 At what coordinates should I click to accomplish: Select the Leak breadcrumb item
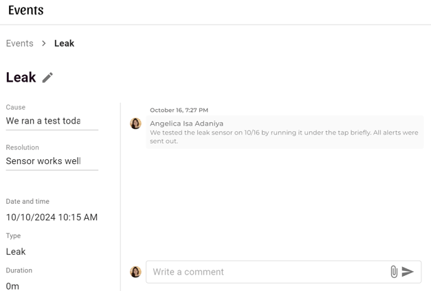(65, 43)
